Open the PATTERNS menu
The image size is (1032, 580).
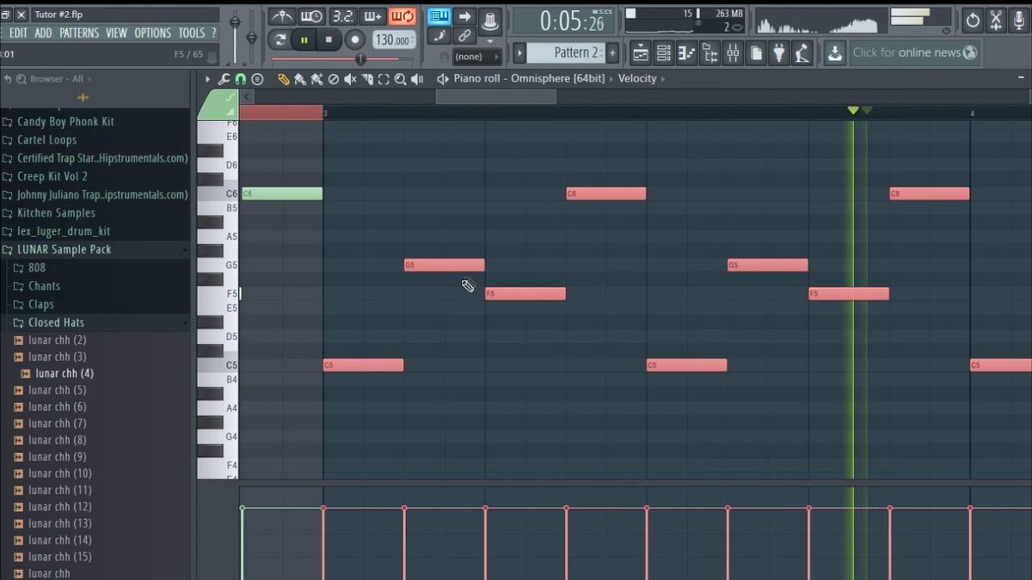point(79,33)
